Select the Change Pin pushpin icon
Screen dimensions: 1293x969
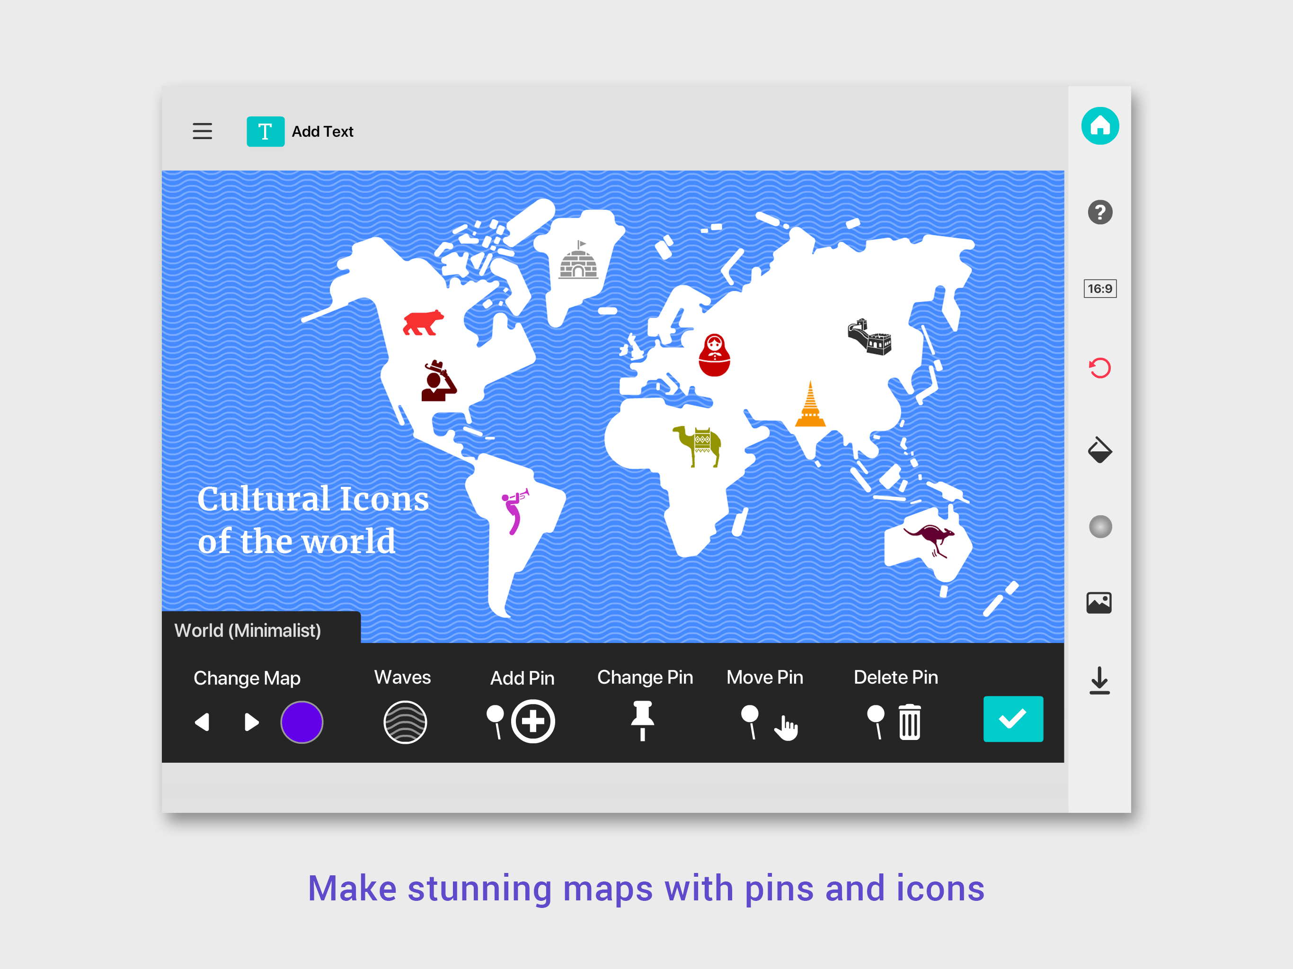pos(642,721)
